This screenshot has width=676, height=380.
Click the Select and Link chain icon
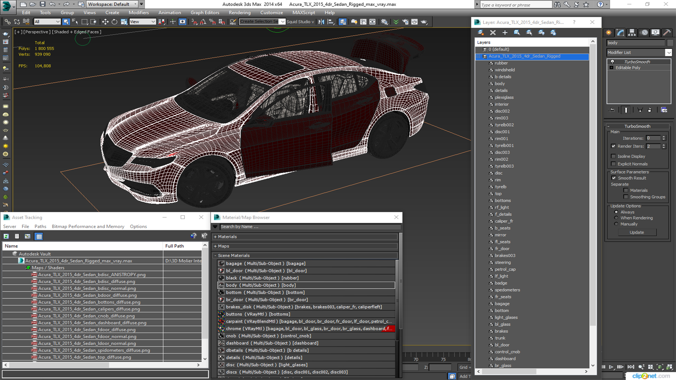7,22
